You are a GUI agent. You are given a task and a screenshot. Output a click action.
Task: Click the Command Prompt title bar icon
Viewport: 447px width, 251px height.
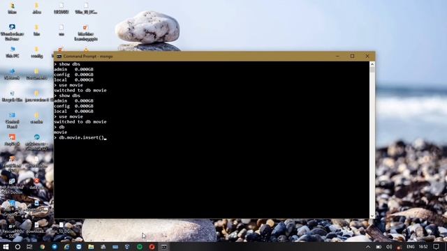(59, 56)
